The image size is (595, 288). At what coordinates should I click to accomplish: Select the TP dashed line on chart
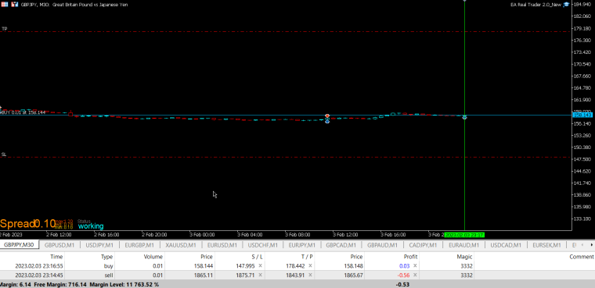tap(285, 32)
